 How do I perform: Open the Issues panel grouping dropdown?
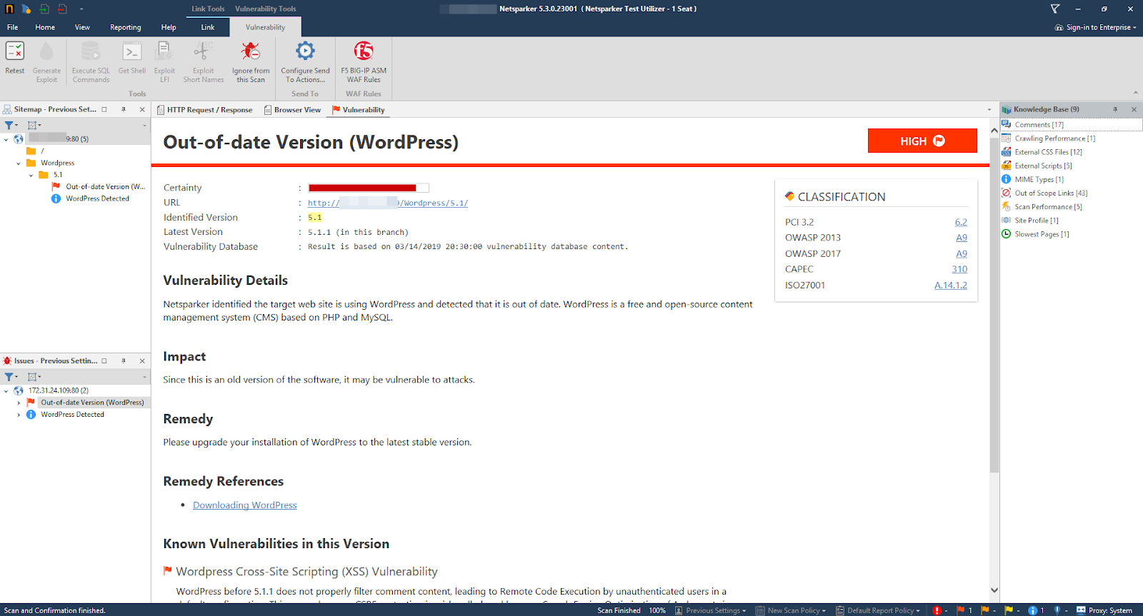34,376
